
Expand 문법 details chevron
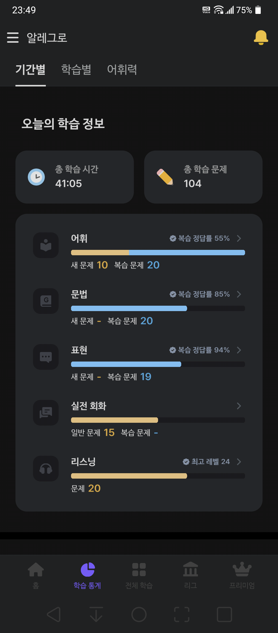(x=239, y=294)
